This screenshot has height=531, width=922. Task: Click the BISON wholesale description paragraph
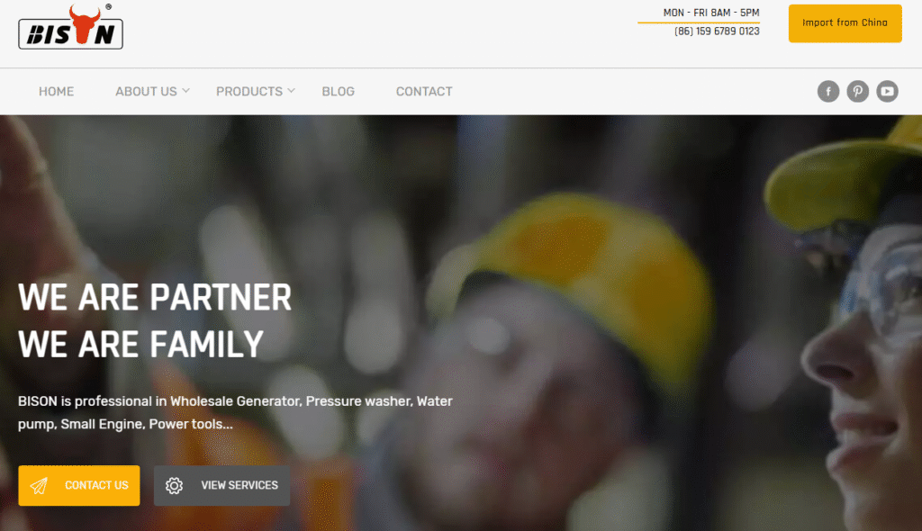[235, 412]
